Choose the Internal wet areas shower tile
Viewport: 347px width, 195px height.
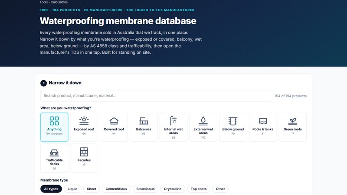tap(173, 127)
